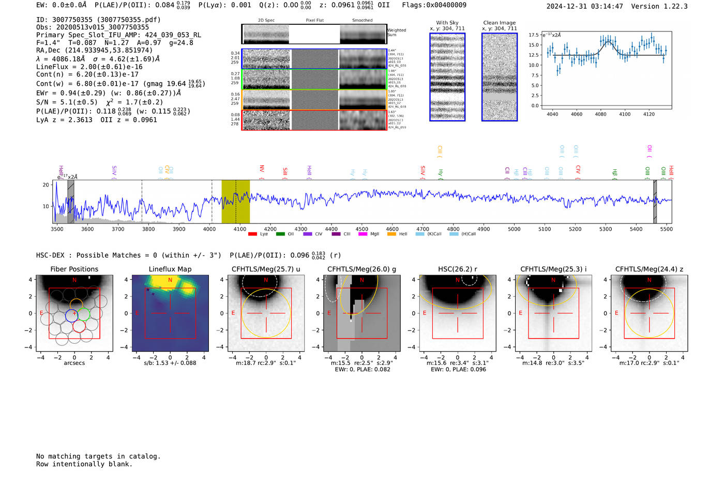Click "m:14.8 re:3.0" s:3.5"" under i cutout
Image resolution: width=724 pixels, height=492 pixels.
tap(553, 363)
